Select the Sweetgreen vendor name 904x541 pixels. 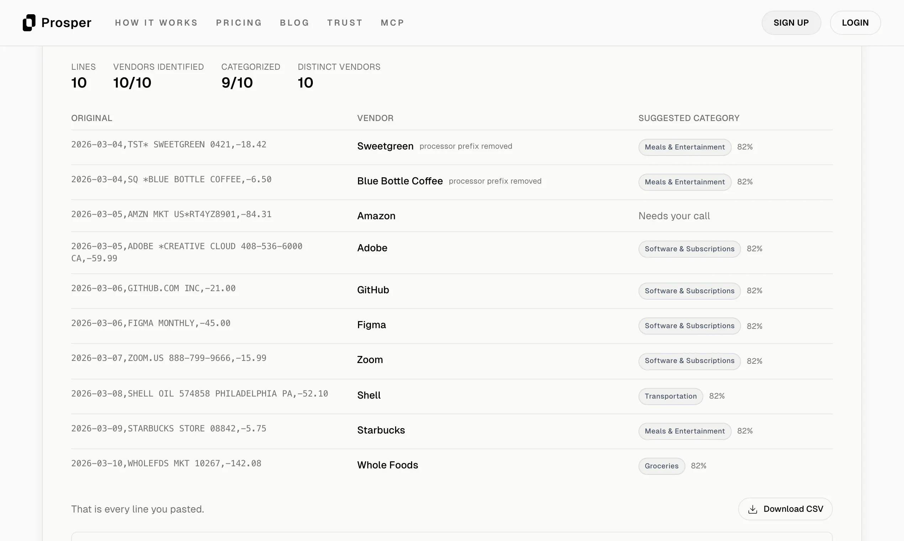385,146
